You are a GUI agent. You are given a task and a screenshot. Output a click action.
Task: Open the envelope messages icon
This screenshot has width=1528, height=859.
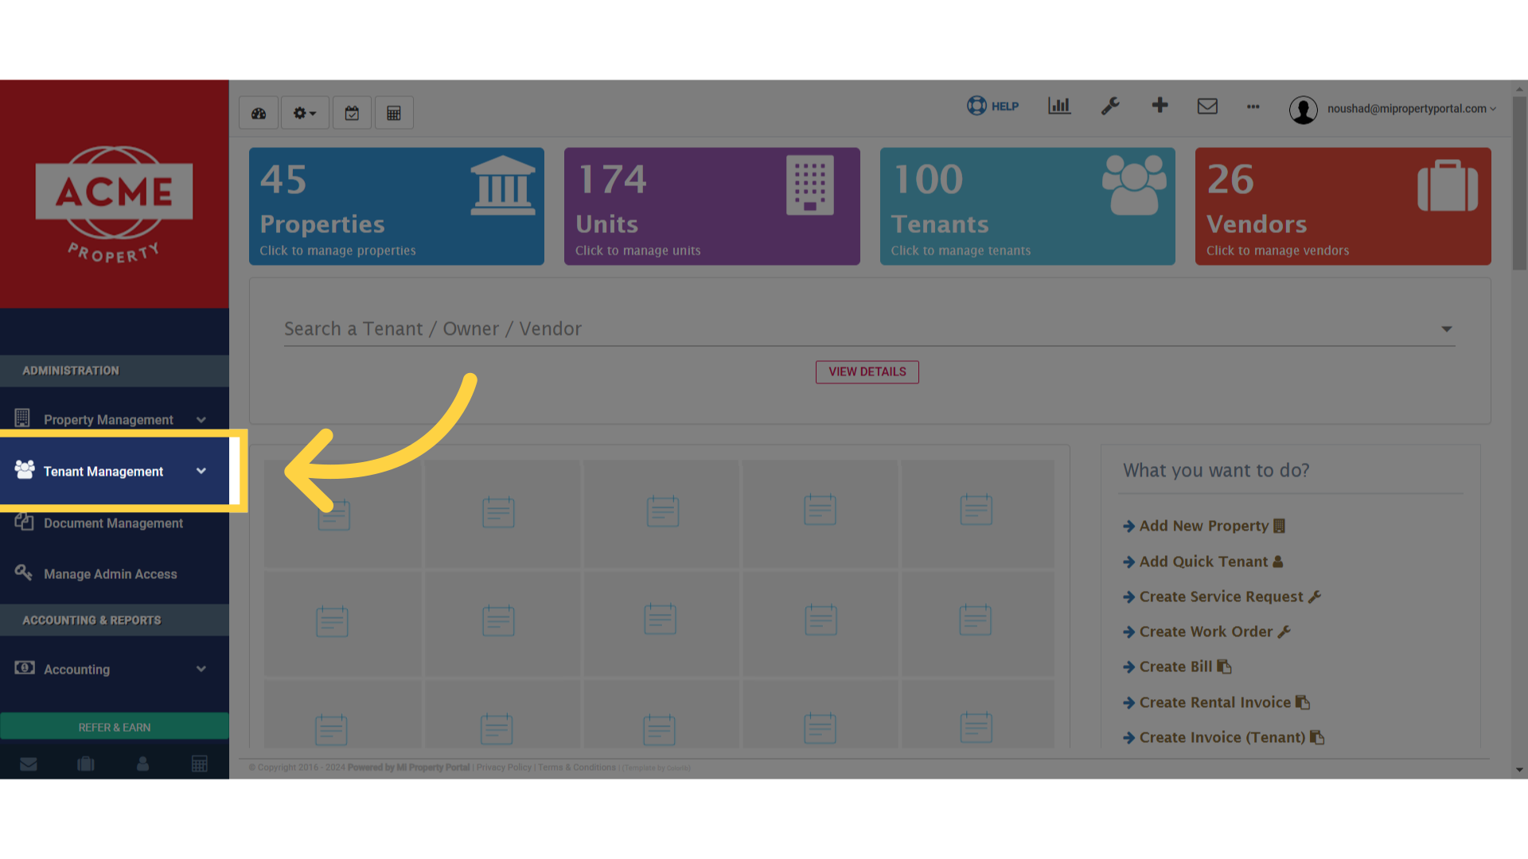(x=1207, y=106)
